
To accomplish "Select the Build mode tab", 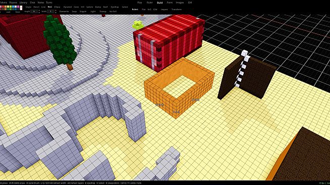I will coord(159,3).
